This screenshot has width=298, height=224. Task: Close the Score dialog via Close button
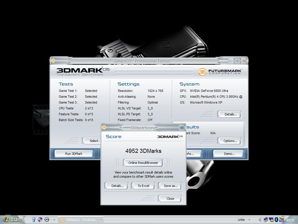(170, 199)
